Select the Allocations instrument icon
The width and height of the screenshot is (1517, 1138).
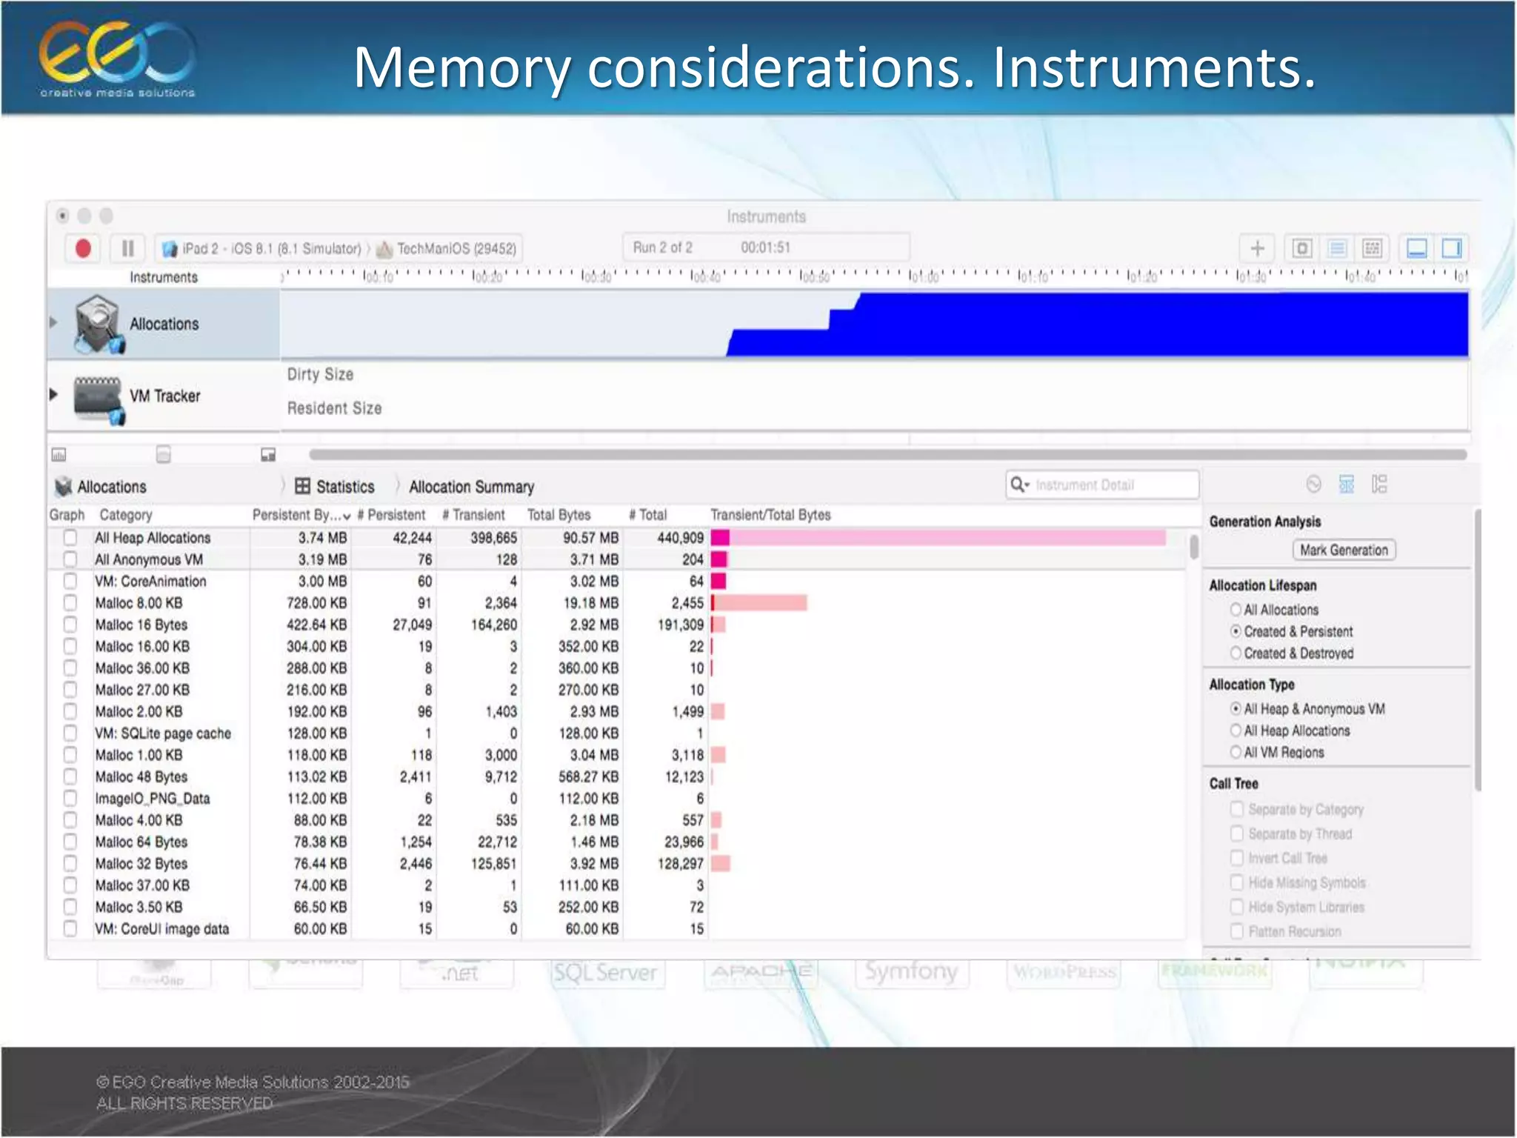(97, 324)
